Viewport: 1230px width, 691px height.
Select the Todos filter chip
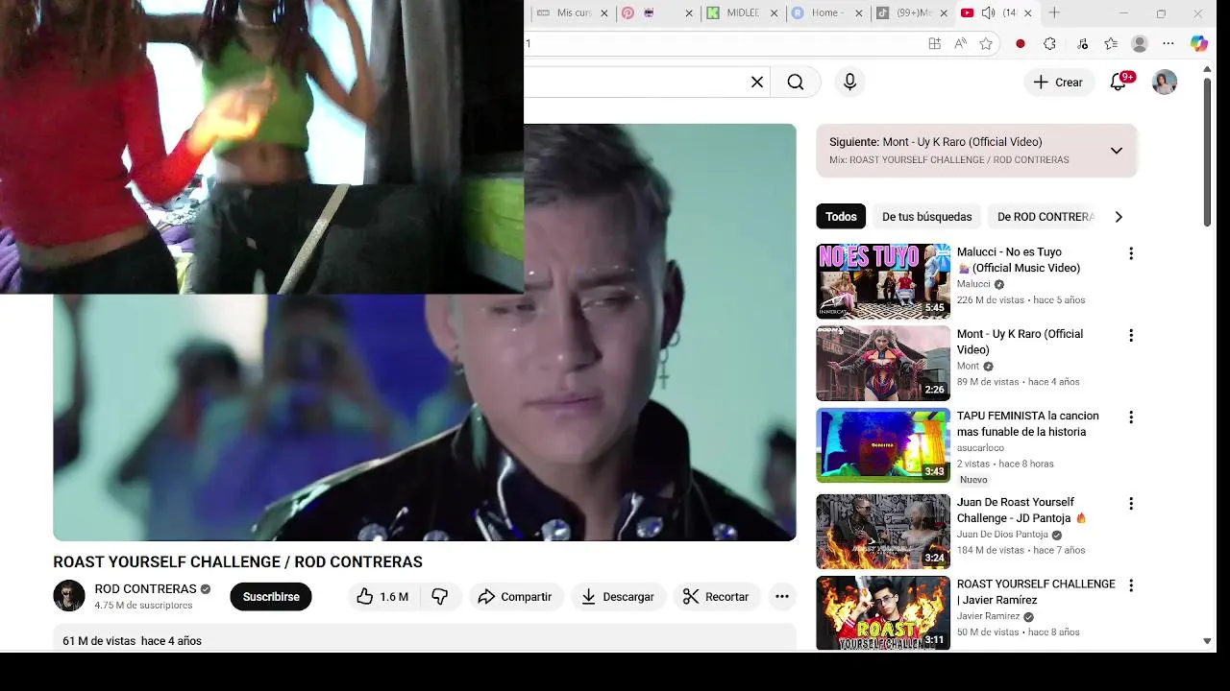click(x=841, y=217)
